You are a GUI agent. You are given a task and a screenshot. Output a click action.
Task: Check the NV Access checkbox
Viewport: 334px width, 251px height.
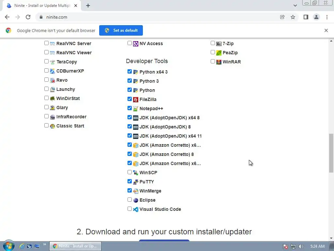[129, 43]
